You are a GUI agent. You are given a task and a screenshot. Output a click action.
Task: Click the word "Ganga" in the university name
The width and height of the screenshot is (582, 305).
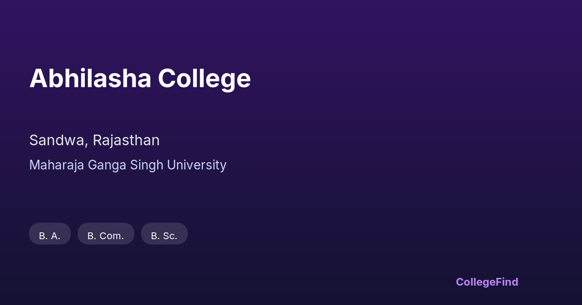(107, 166)
